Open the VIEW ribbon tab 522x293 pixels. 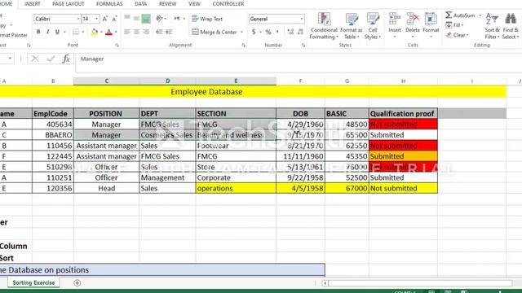[194, 3]
